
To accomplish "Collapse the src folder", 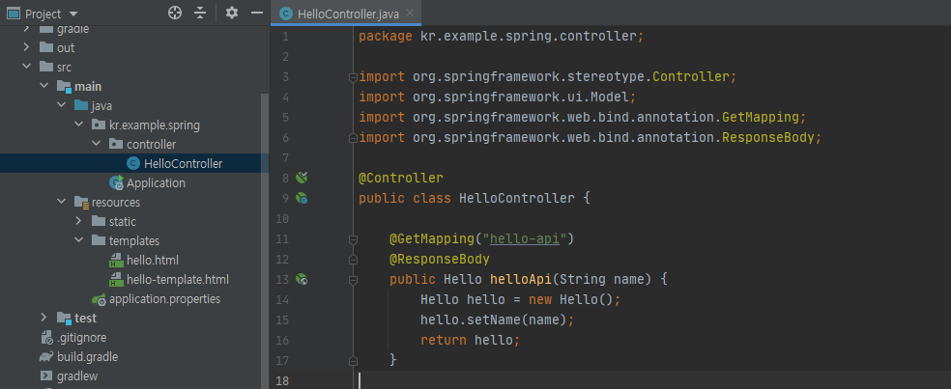I will [x=26, y=67].
